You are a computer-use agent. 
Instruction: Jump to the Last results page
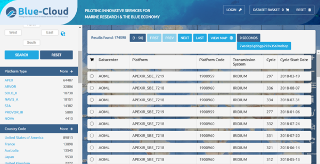199,38
